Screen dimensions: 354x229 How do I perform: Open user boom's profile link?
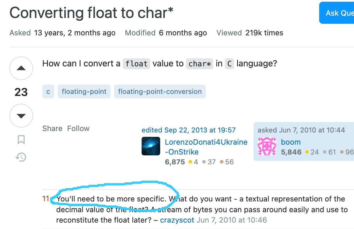click(291, 142)
